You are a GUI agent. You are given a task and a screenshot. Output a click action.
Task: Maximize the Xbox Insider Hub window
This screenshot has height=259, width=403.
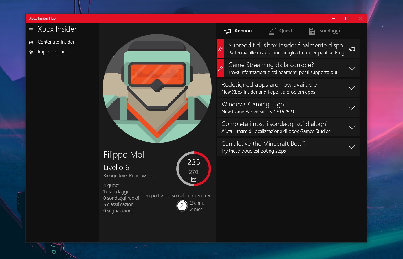[x=347, y=18]
